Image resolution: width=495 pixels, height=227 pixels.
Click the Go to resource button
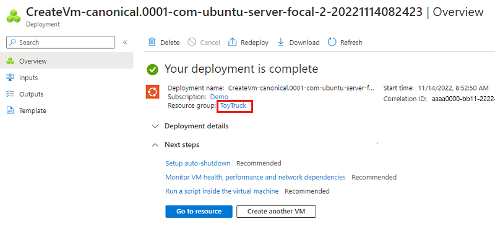199,211
